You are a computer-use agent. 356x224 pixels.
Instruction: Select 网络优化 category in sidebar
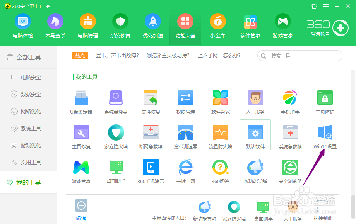click(29, 111)
